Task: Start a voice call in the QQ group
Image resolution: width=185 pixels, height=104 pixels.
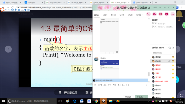Action: [148, 14]
